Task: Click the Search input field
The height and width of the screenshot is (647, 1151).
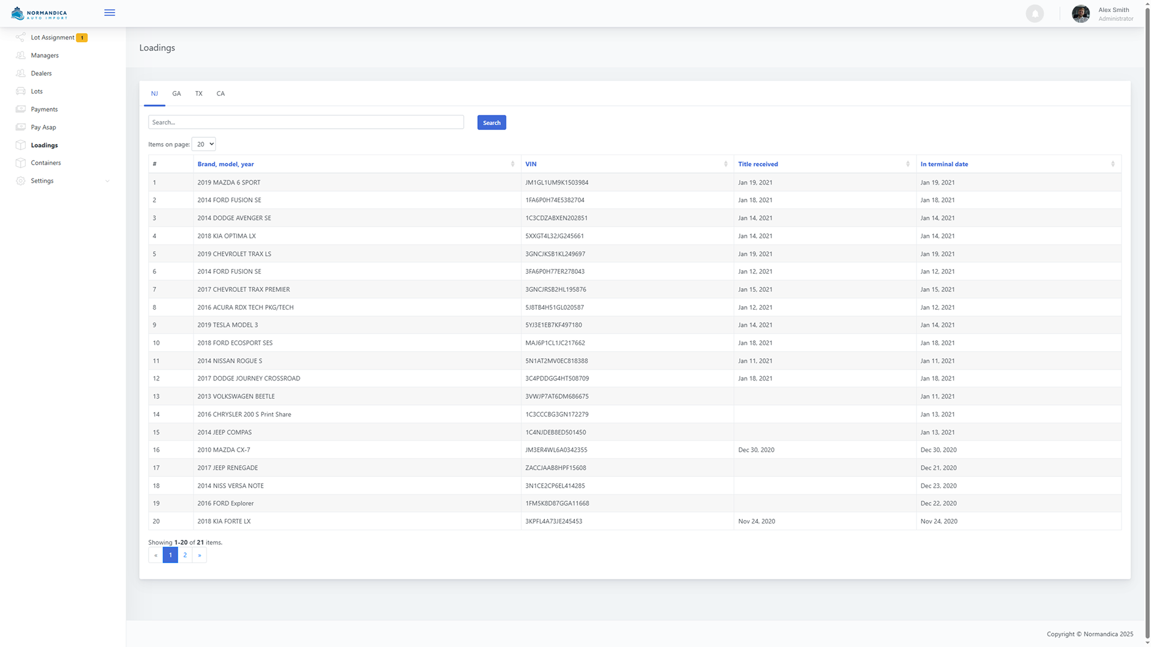Action: (x=306, y=122)
